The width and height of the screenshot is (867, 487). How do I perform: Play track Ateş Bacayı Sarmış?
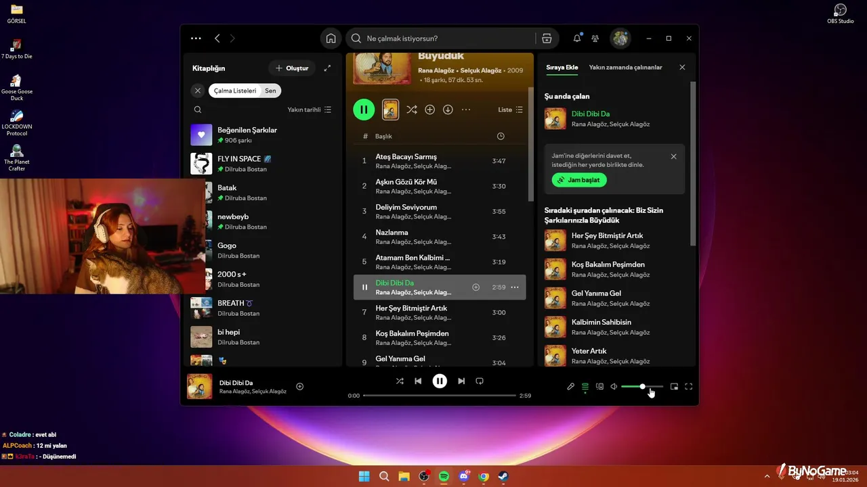(440, 161)
